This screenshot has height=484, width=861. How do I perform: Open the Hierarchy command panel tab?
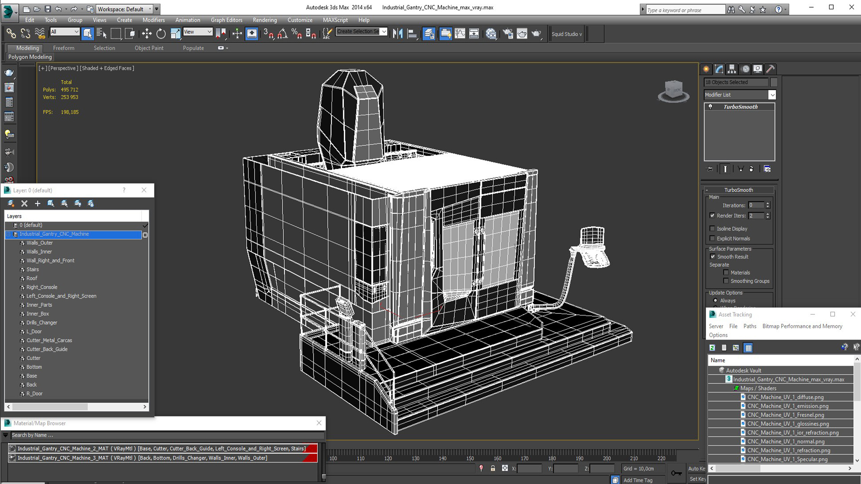pos(732,69)
